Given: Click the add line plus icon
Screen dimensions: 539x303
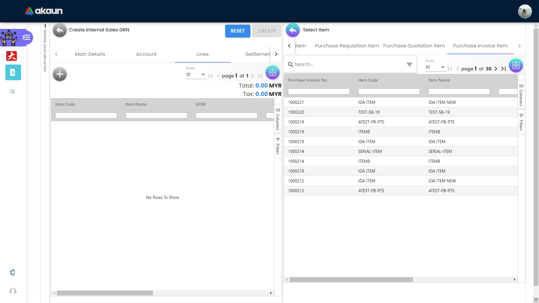Looking at the screenshot, I should coord(60,74).
